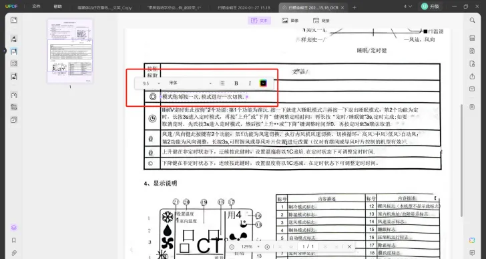
Task: Select the crop pages tool
Action: (x=13, y=107)
